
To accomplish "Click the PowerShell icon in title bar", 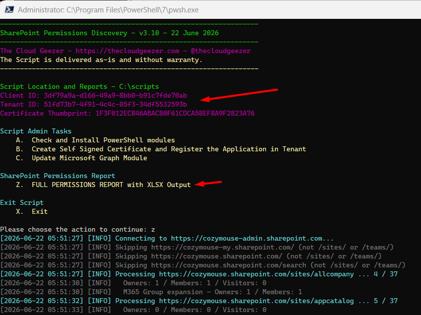I will coord(9,9).
